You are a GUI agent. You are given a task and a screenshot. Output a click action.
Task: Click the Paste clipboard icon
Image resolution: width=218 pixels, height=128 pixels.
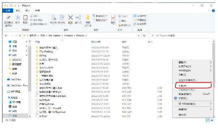(x=25, y=18)
